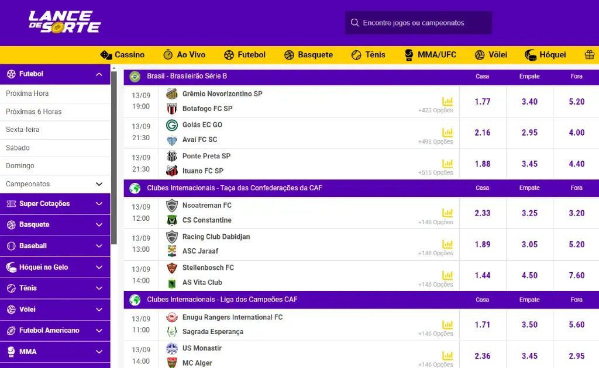Click the Brazil flag icon beside Brasileirão Série B
This screenshot has height=368, width=599.
click(x=135, y=77)
